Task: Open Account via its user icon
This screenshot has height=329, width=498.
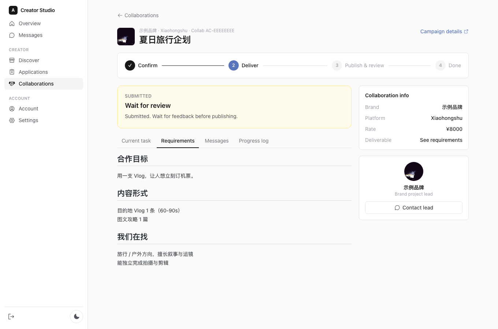Action: coord(12,109)
